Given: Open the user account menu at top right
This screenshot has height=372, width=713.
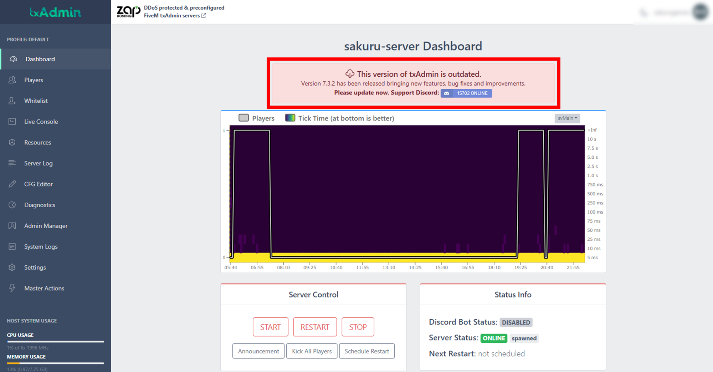Looking at the screenshot, I should [699, 12].
